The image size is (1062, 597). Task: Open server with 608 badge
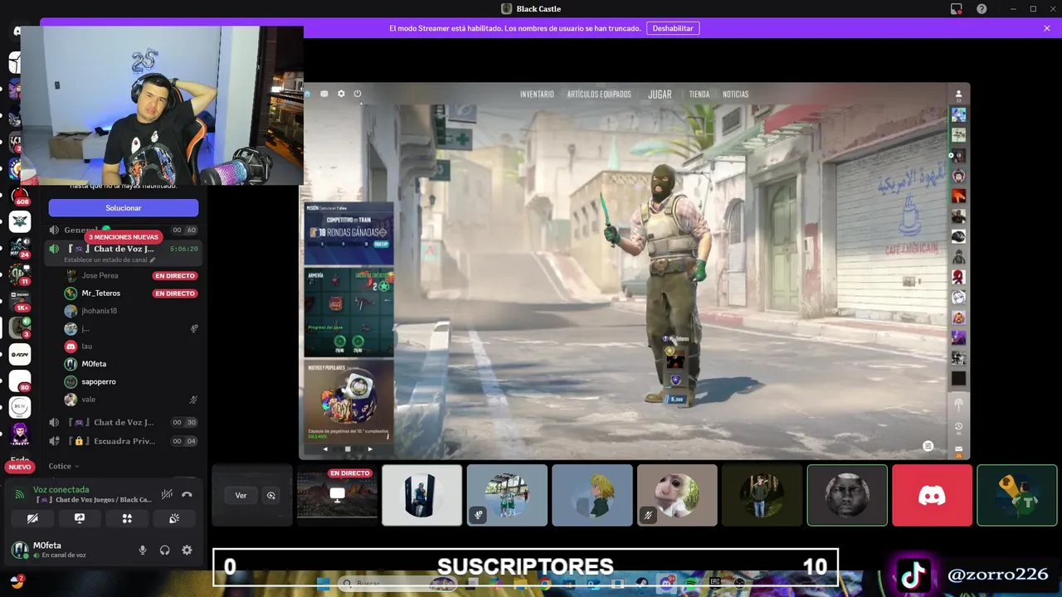[20, 196]
